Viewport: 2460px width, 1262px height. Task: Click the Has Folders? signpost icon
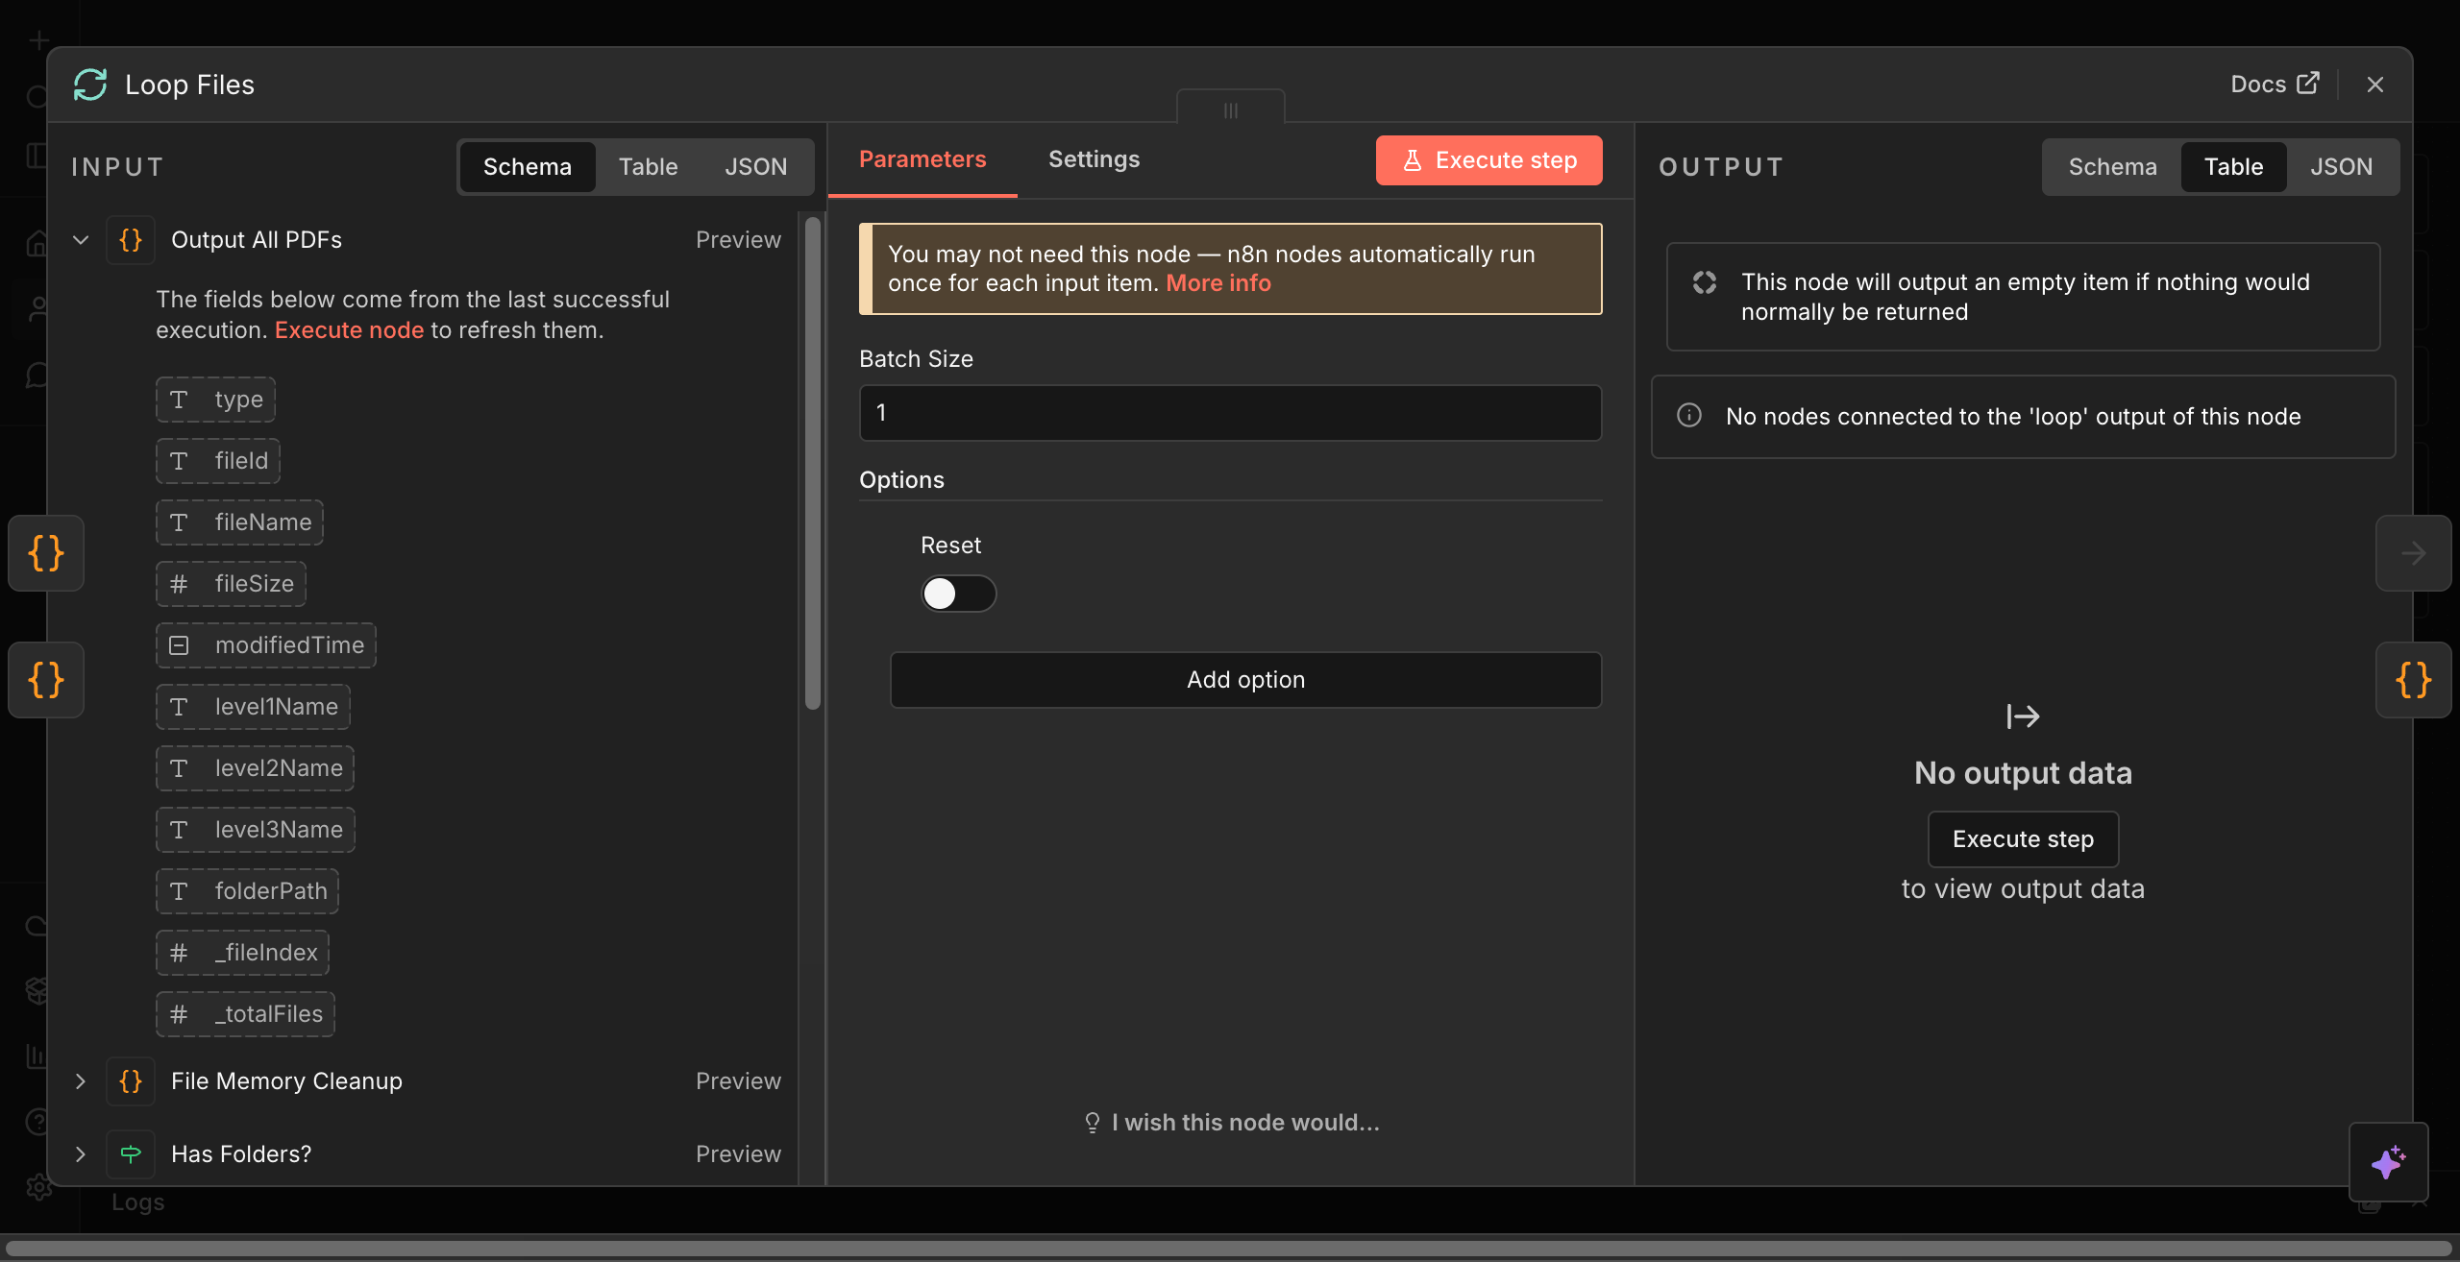[131, 1154]
